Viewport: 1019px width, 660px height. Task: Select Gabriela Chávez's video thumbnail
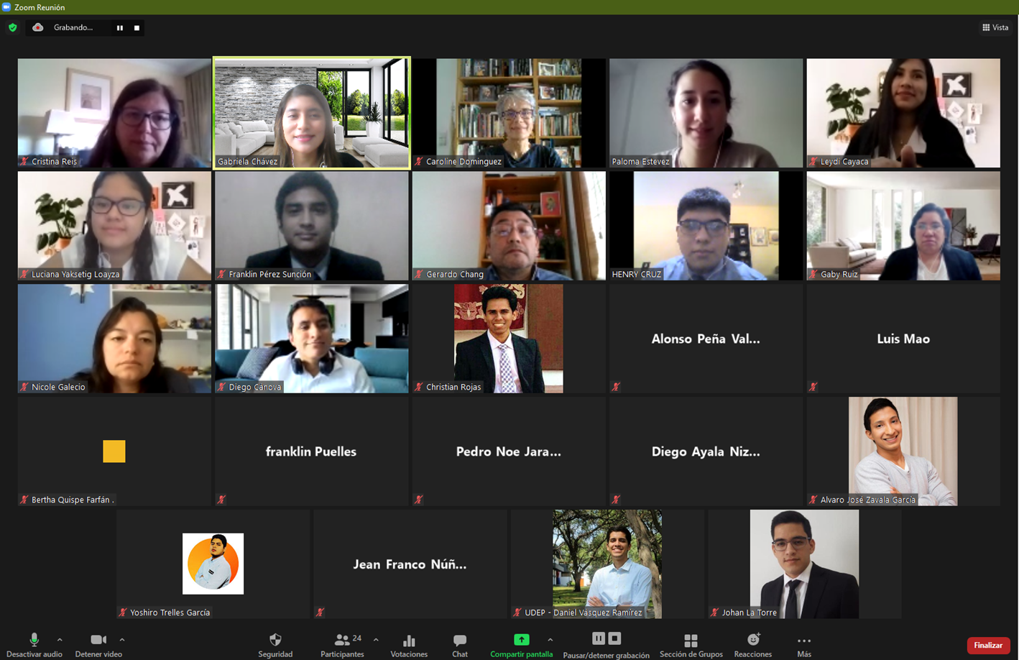coord(312,113)
